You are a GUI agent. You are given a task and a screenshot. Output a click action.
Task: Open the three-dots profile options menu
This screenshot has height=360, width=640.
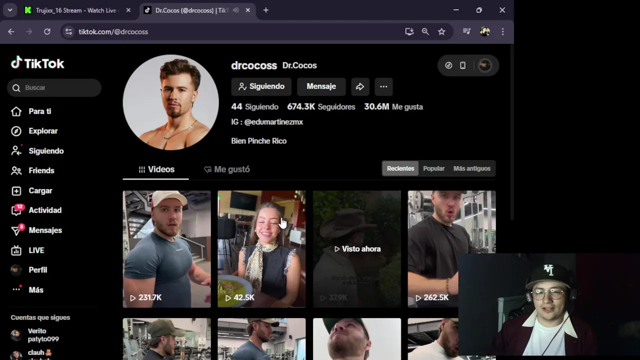coord(383,86)
